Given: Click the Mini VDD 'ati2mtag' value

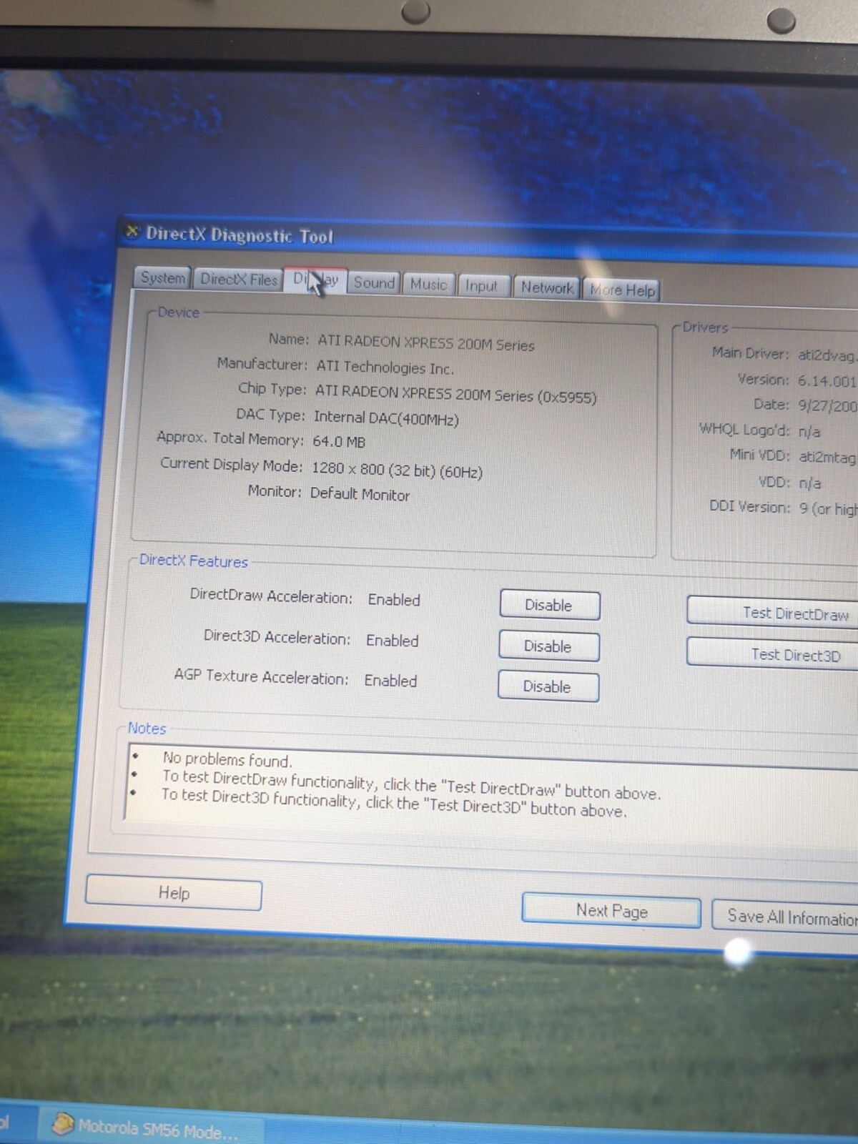Looking at the screenshot, I should 827,457.
